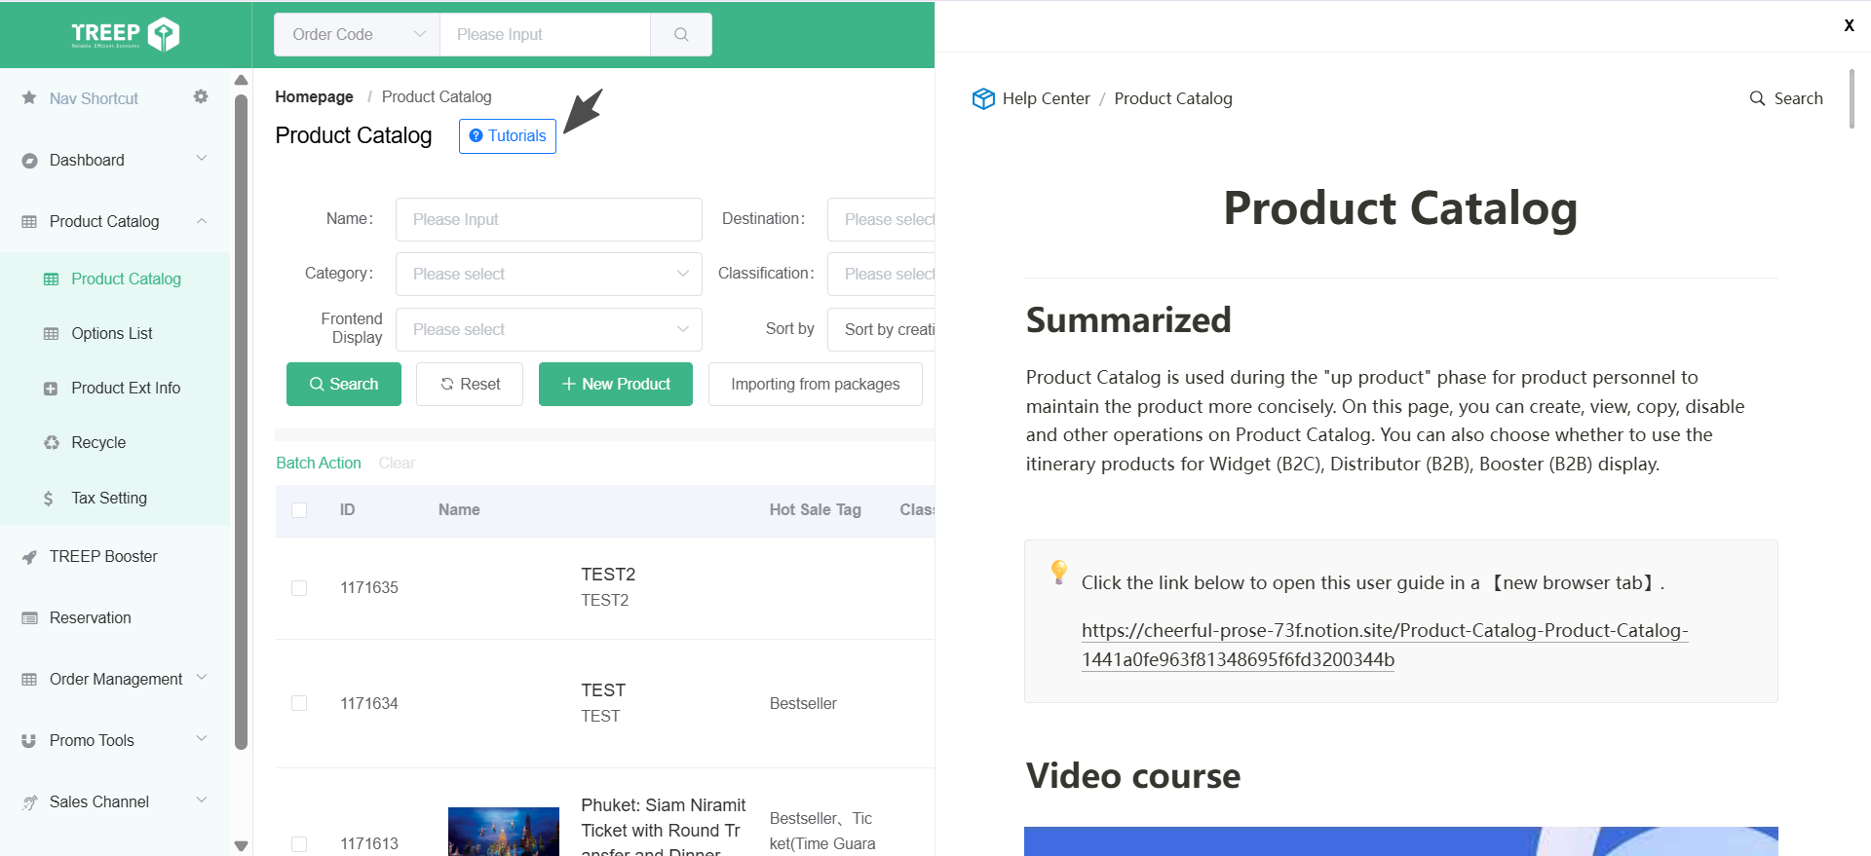
Task: Open the Sort by dropdown
Action: 881,329
